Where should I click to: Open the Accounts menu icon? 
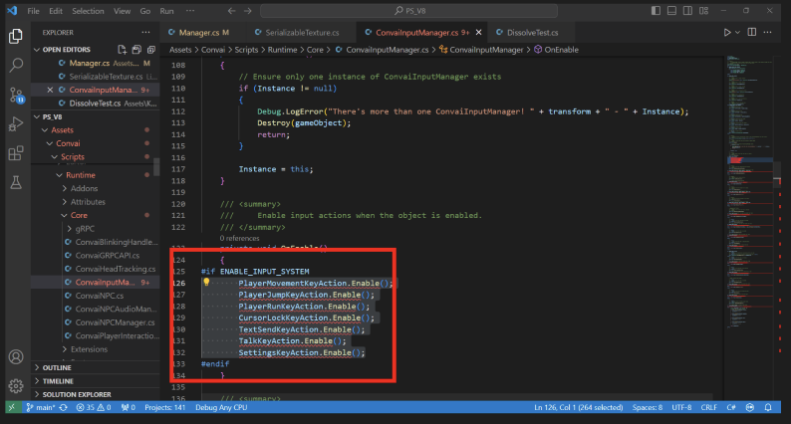(16, 357)
